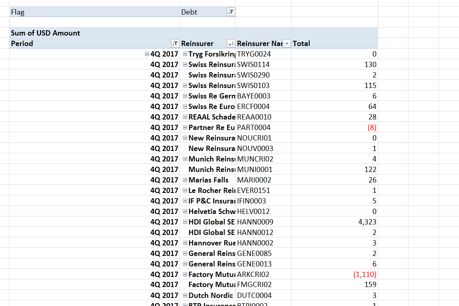
Task: Select the GENE0085 cell
Action: (263, 254)
